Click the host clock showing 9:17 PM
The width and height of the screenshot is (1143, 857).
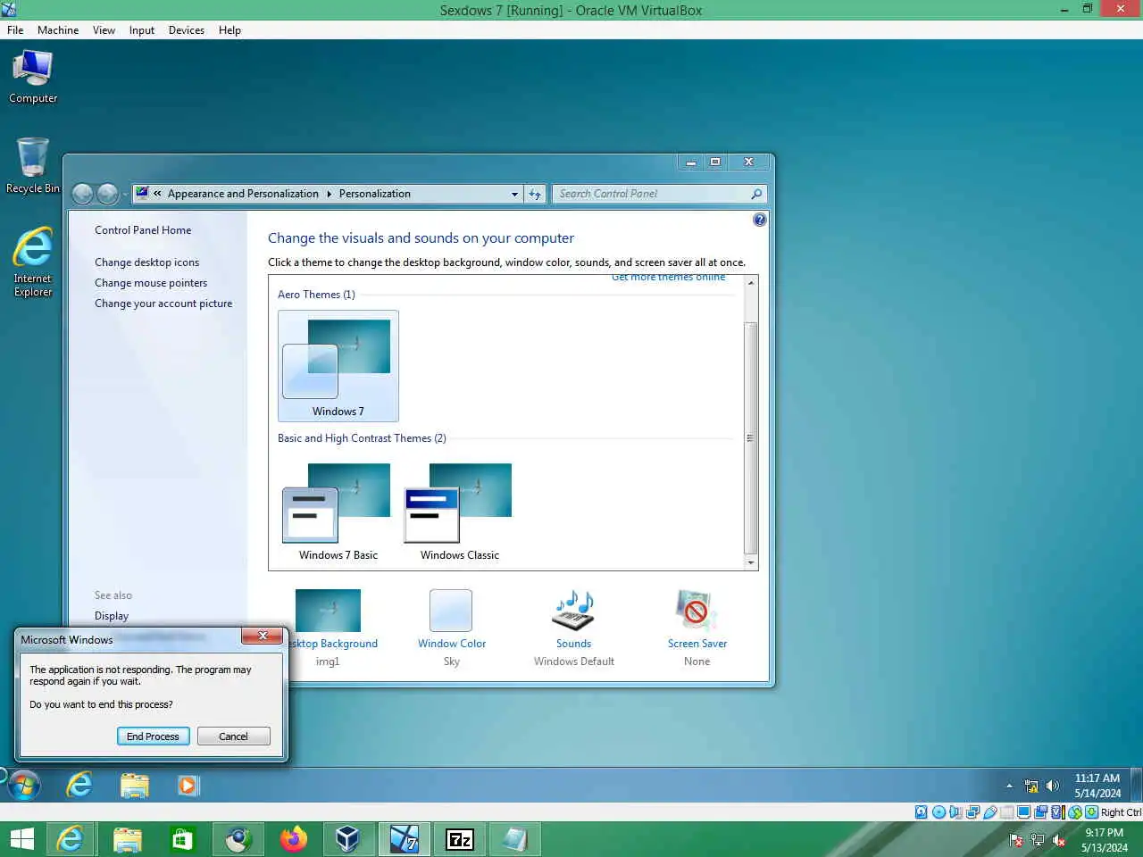pos(1105,840)
